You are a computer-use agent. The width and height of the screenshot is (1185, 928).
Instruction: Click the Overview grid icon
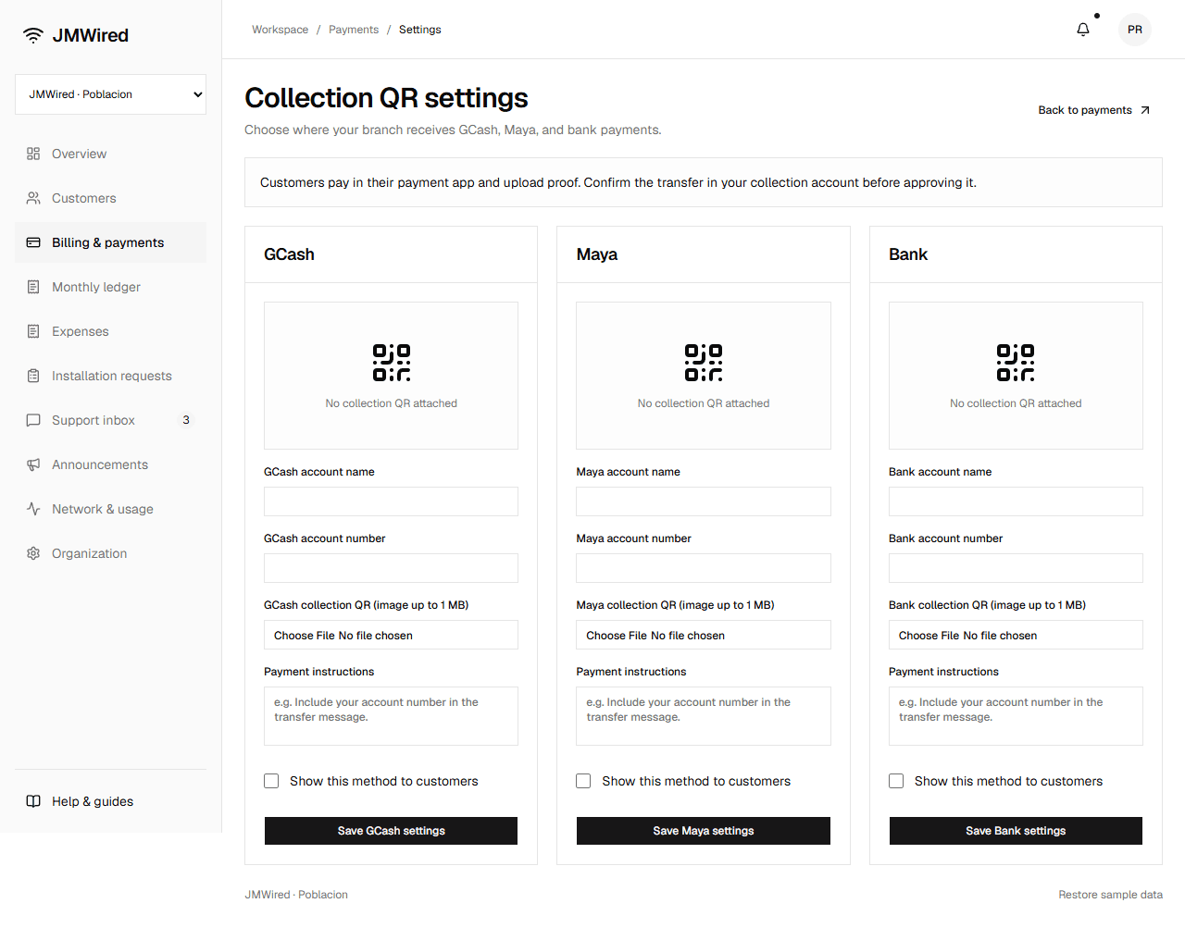33,154
